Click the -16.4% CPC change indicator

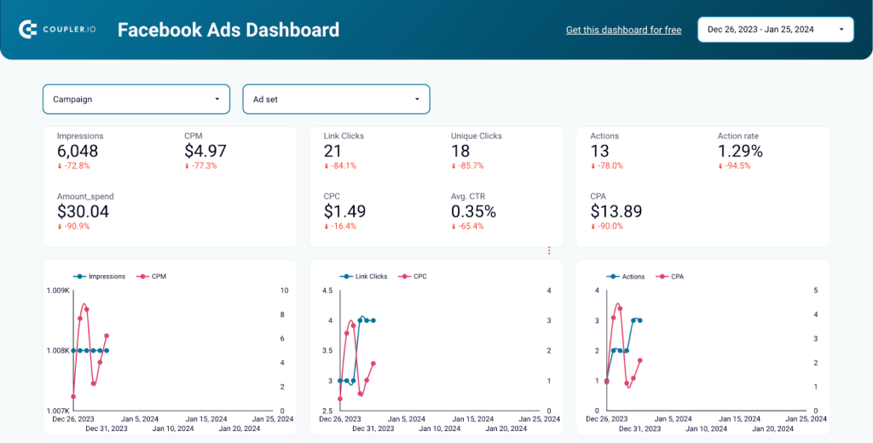(x=340, y=227)
